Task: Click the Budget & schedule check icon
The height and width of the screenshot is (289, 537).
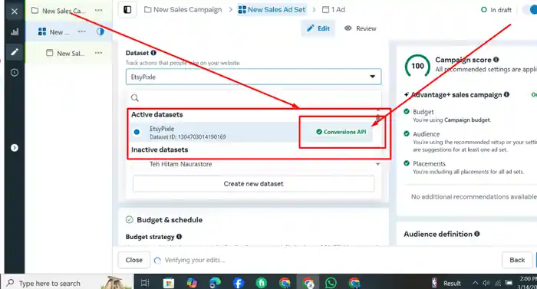Action: [x=129, y=219]
